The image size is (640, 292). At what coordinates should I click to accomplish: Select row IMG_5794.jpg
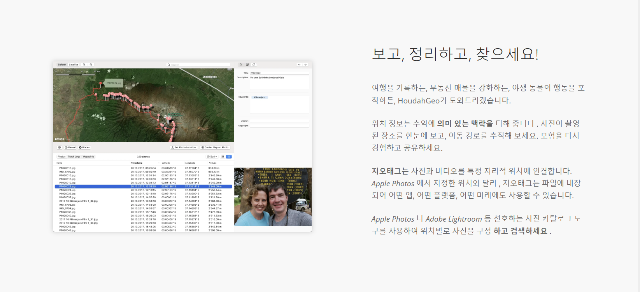[144, 208]
